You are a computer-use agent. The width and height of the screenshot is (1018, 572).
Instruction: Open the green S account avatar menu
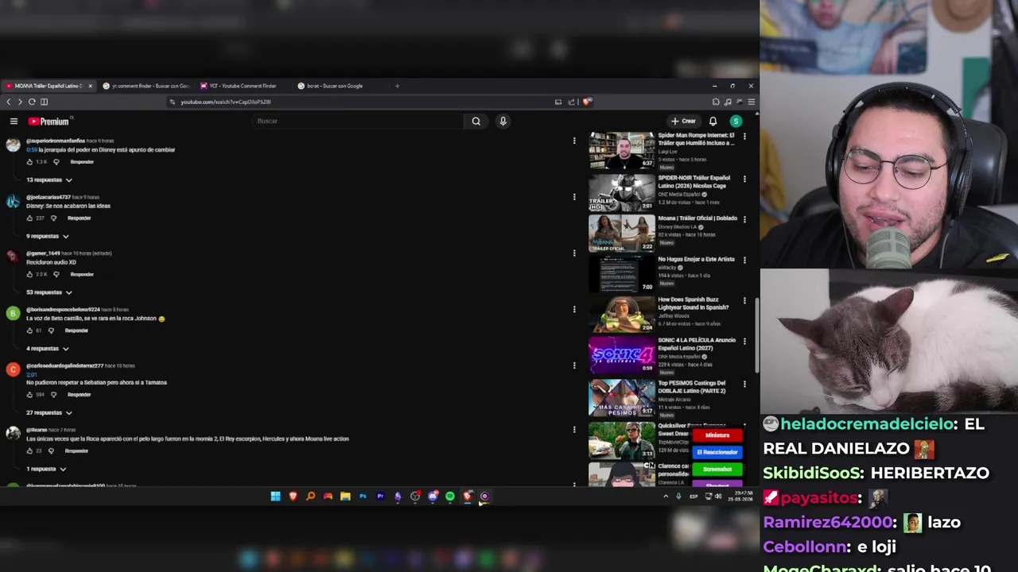point(736,122)
